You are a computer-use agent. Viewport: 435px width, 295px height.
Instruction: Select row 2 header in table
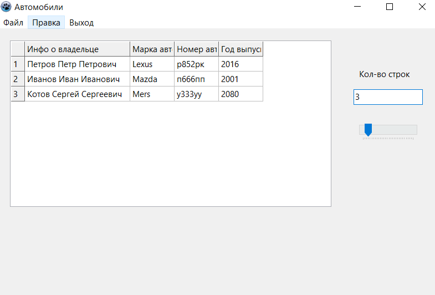(18, 79)
